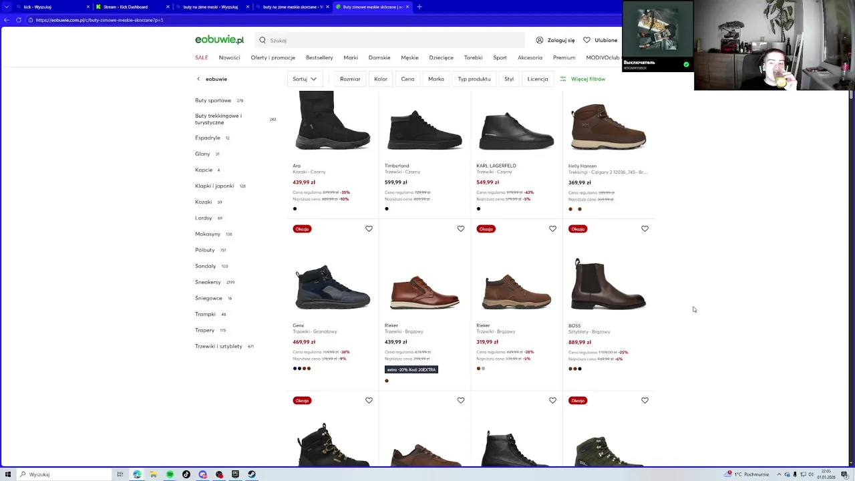Image resolution: width=855 pixels, height=481 pixels.
Task: Open TikTok from the taskbar
Action: 186,474
